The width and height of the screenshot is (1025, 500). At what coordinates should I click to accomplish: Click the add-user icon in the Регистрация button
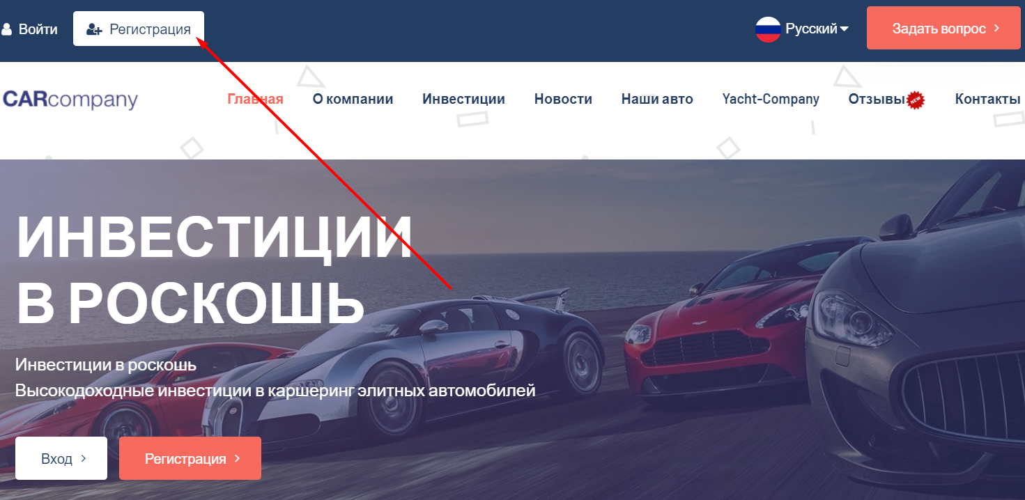[95, 29]
